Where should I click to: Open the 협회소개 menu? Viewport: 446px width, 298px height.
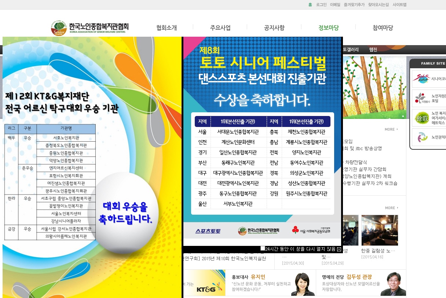167,28
